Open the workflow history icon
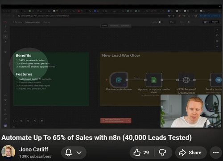This screenshot has height=161, width=223. pyautogui.click(x=189, y=22)
